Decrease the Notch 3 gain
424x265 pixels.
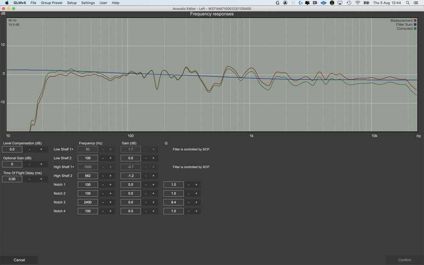point(146,202)
